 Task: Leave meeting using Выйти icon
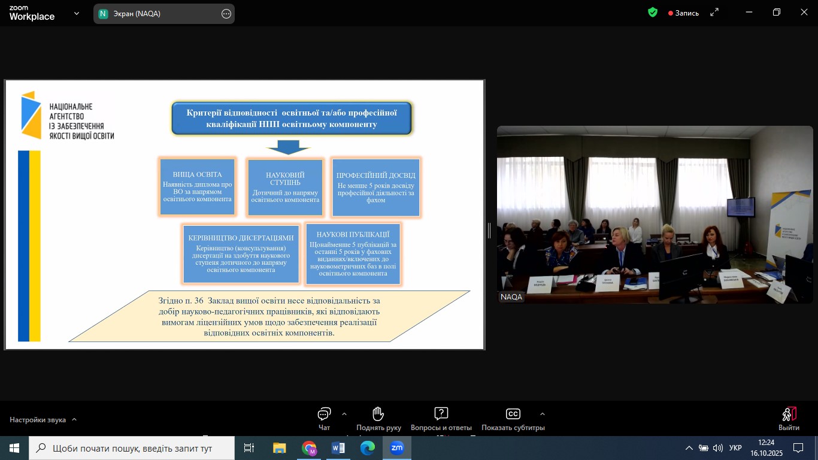[x=789, y=414]
